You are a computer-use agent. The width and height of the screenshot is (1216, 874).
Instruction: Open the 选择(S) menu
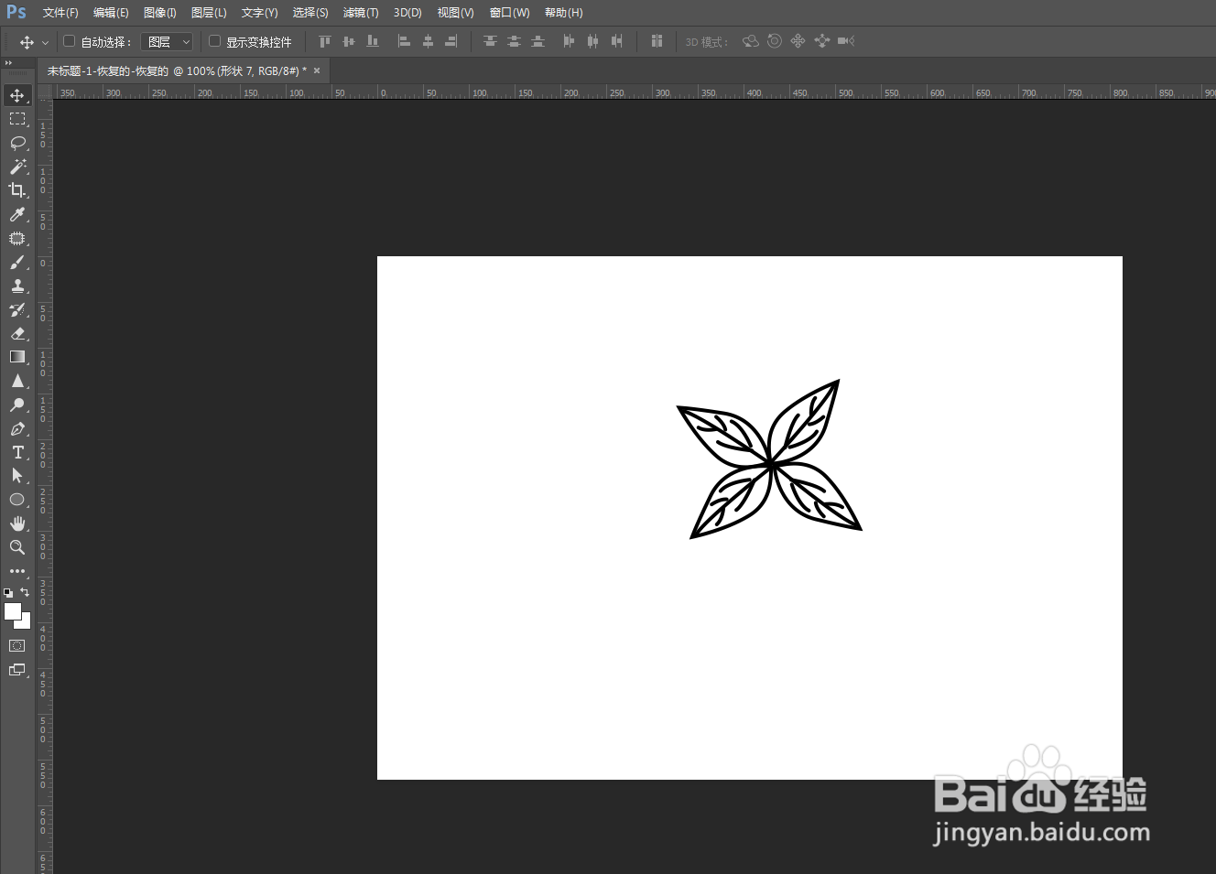click(310, 13)
